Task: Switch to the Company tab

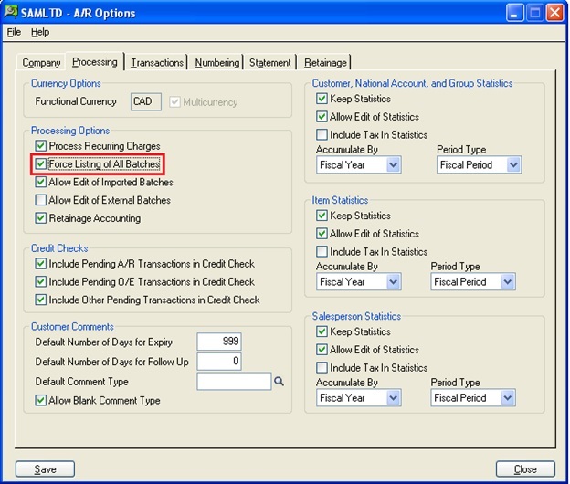Action: pyautogui.click(x=41, y=63)
